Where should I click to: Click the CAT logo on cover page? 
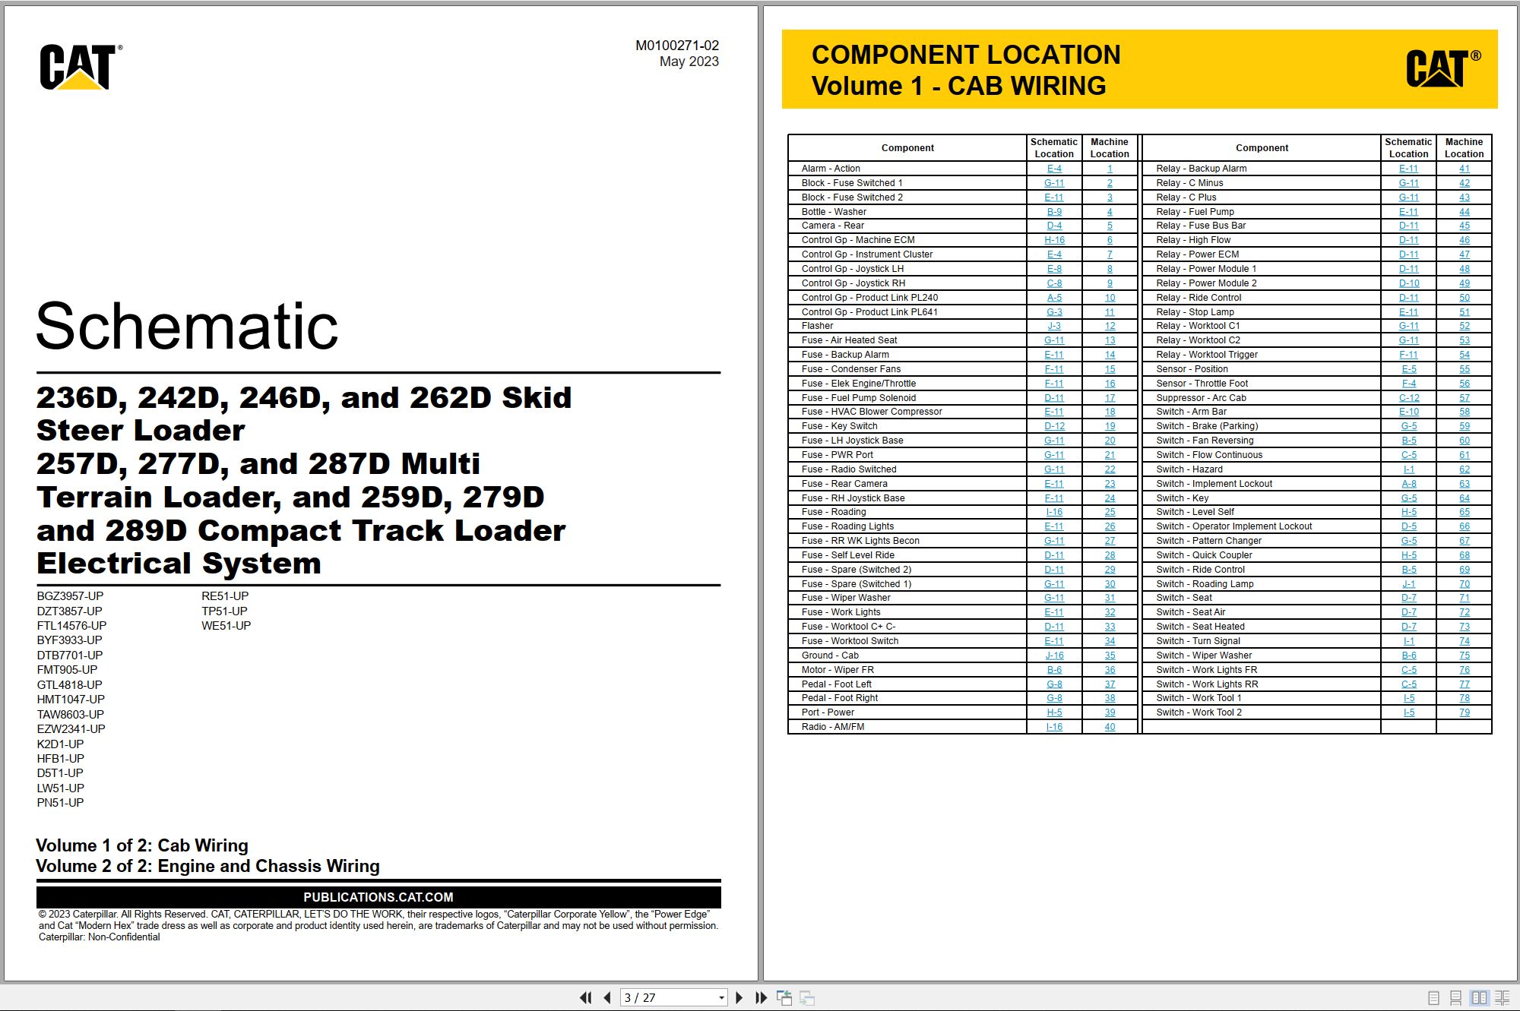coord(81,67)
